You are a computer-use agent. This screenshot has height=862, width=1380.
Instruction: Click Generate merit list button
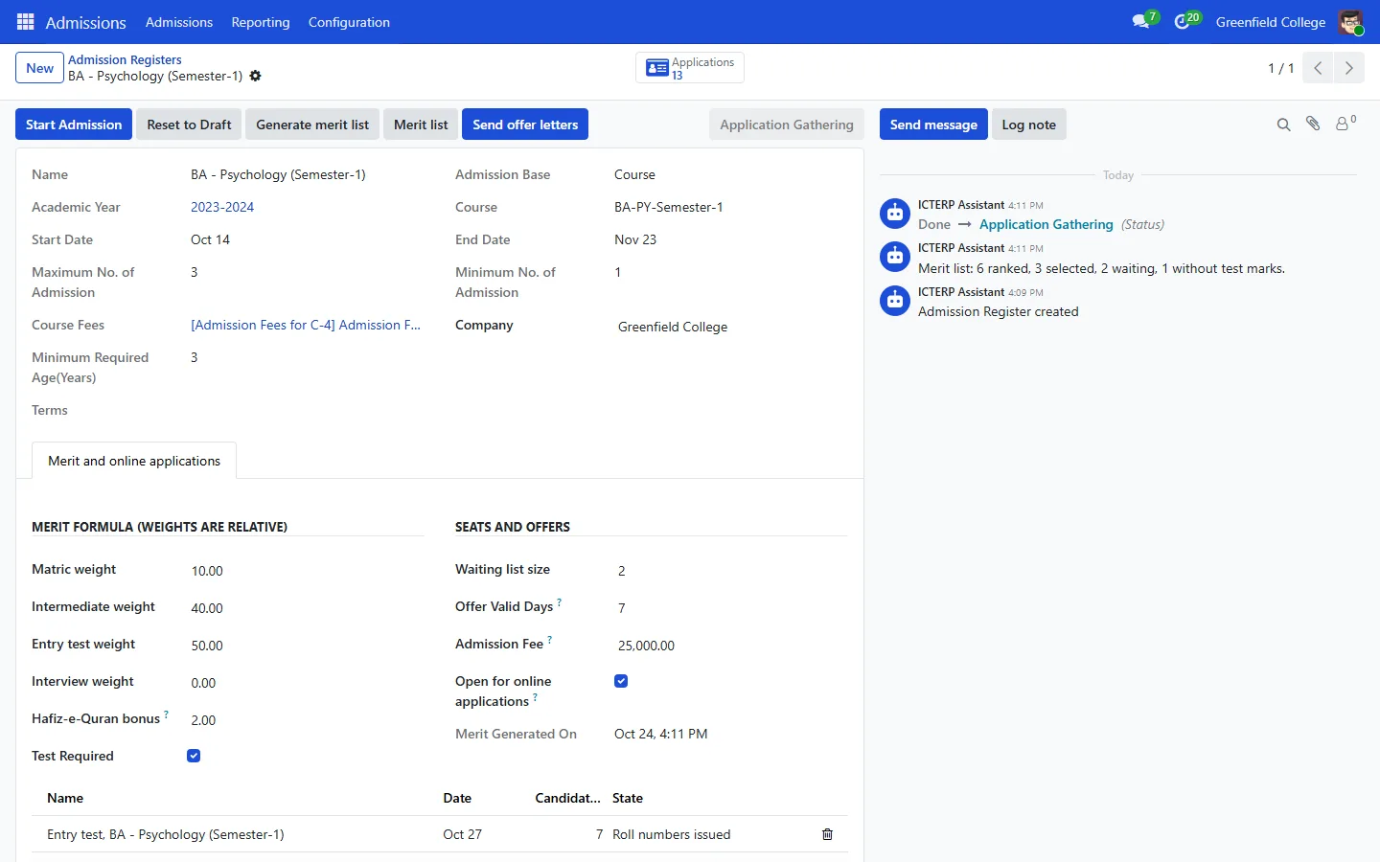[312, 125]
